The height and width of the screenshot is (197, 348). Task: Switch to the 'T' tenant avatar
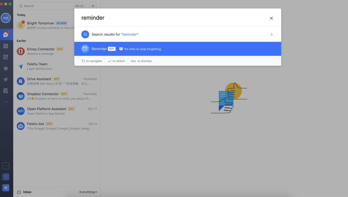tap(6, 177)
